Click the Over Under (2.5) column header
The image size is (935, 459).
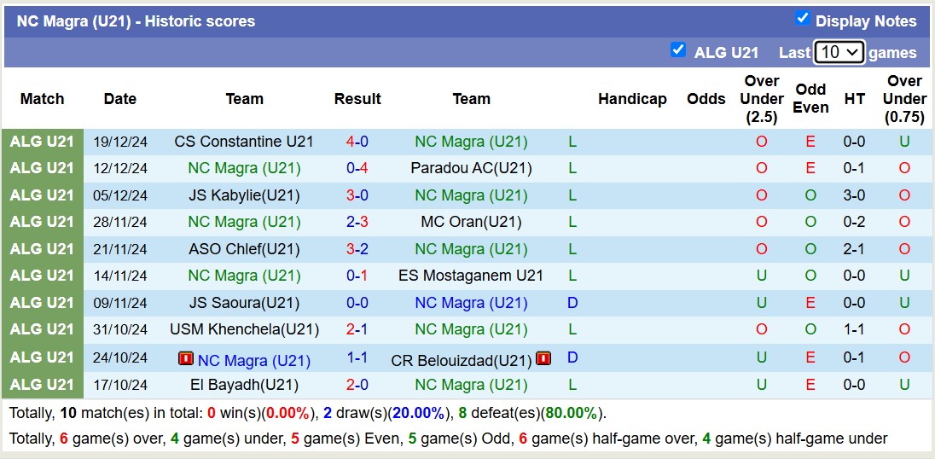tap(762, 99)
